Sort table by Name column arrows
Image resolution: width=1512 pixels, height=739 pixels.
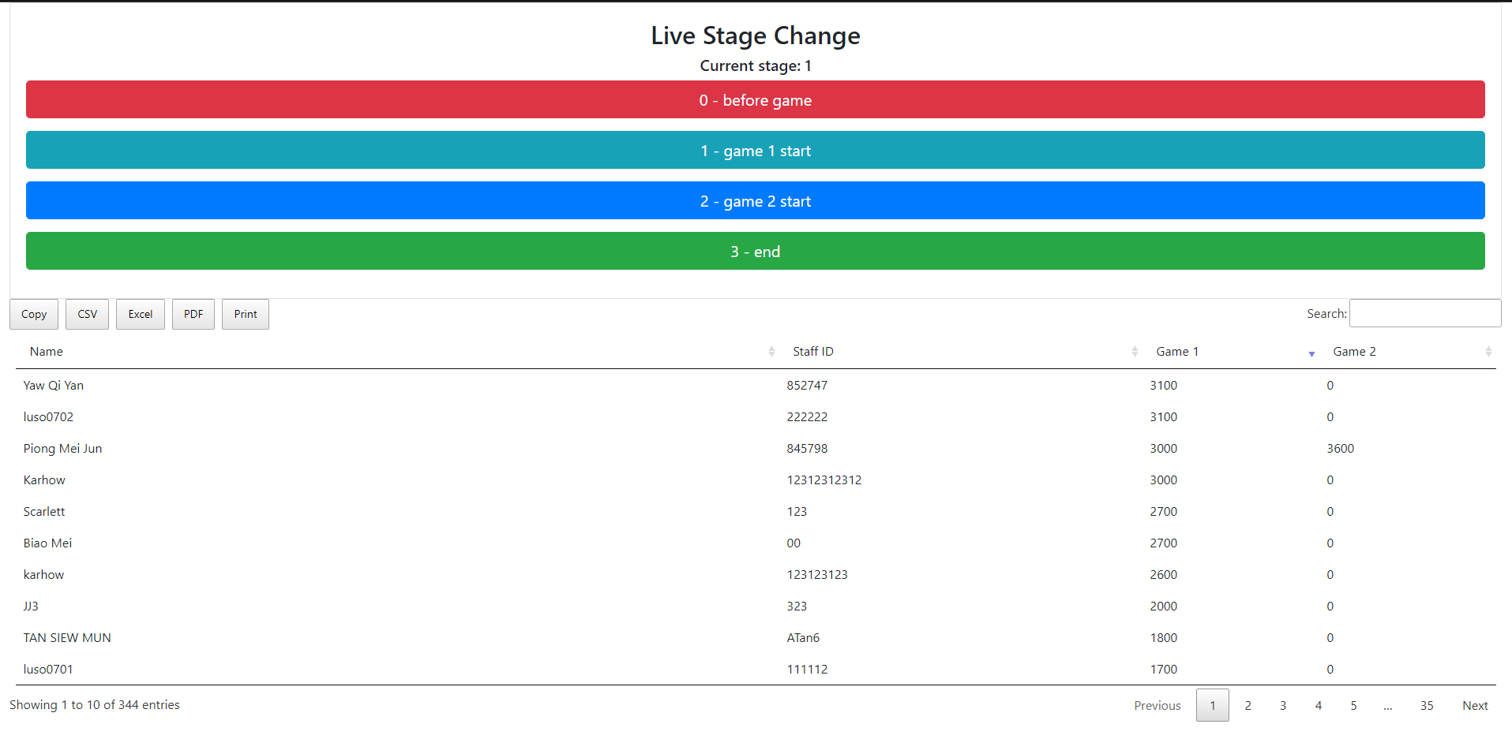pos(771,352)
